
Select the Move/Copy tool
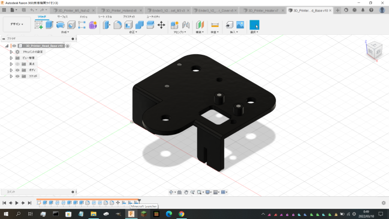pyautogui.click(x=161, y=25)
